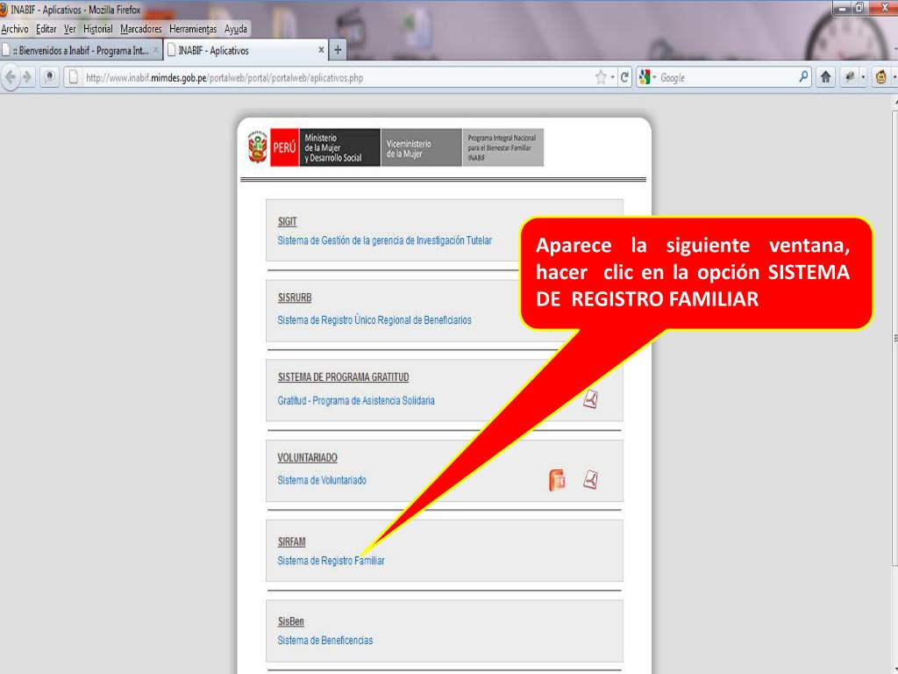Open the Archivo menu
Viewport: 898px width, 674px height.
point(15,29)
